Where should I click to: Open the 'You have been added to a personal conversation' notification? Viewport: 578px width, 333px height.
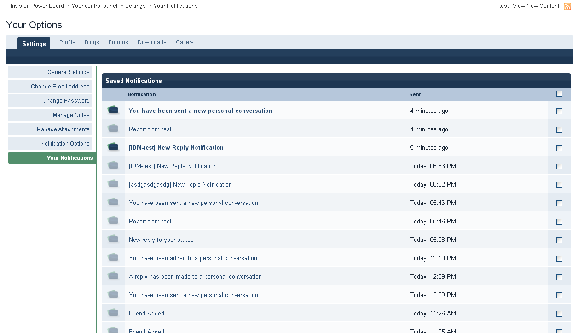click(193, 258)
